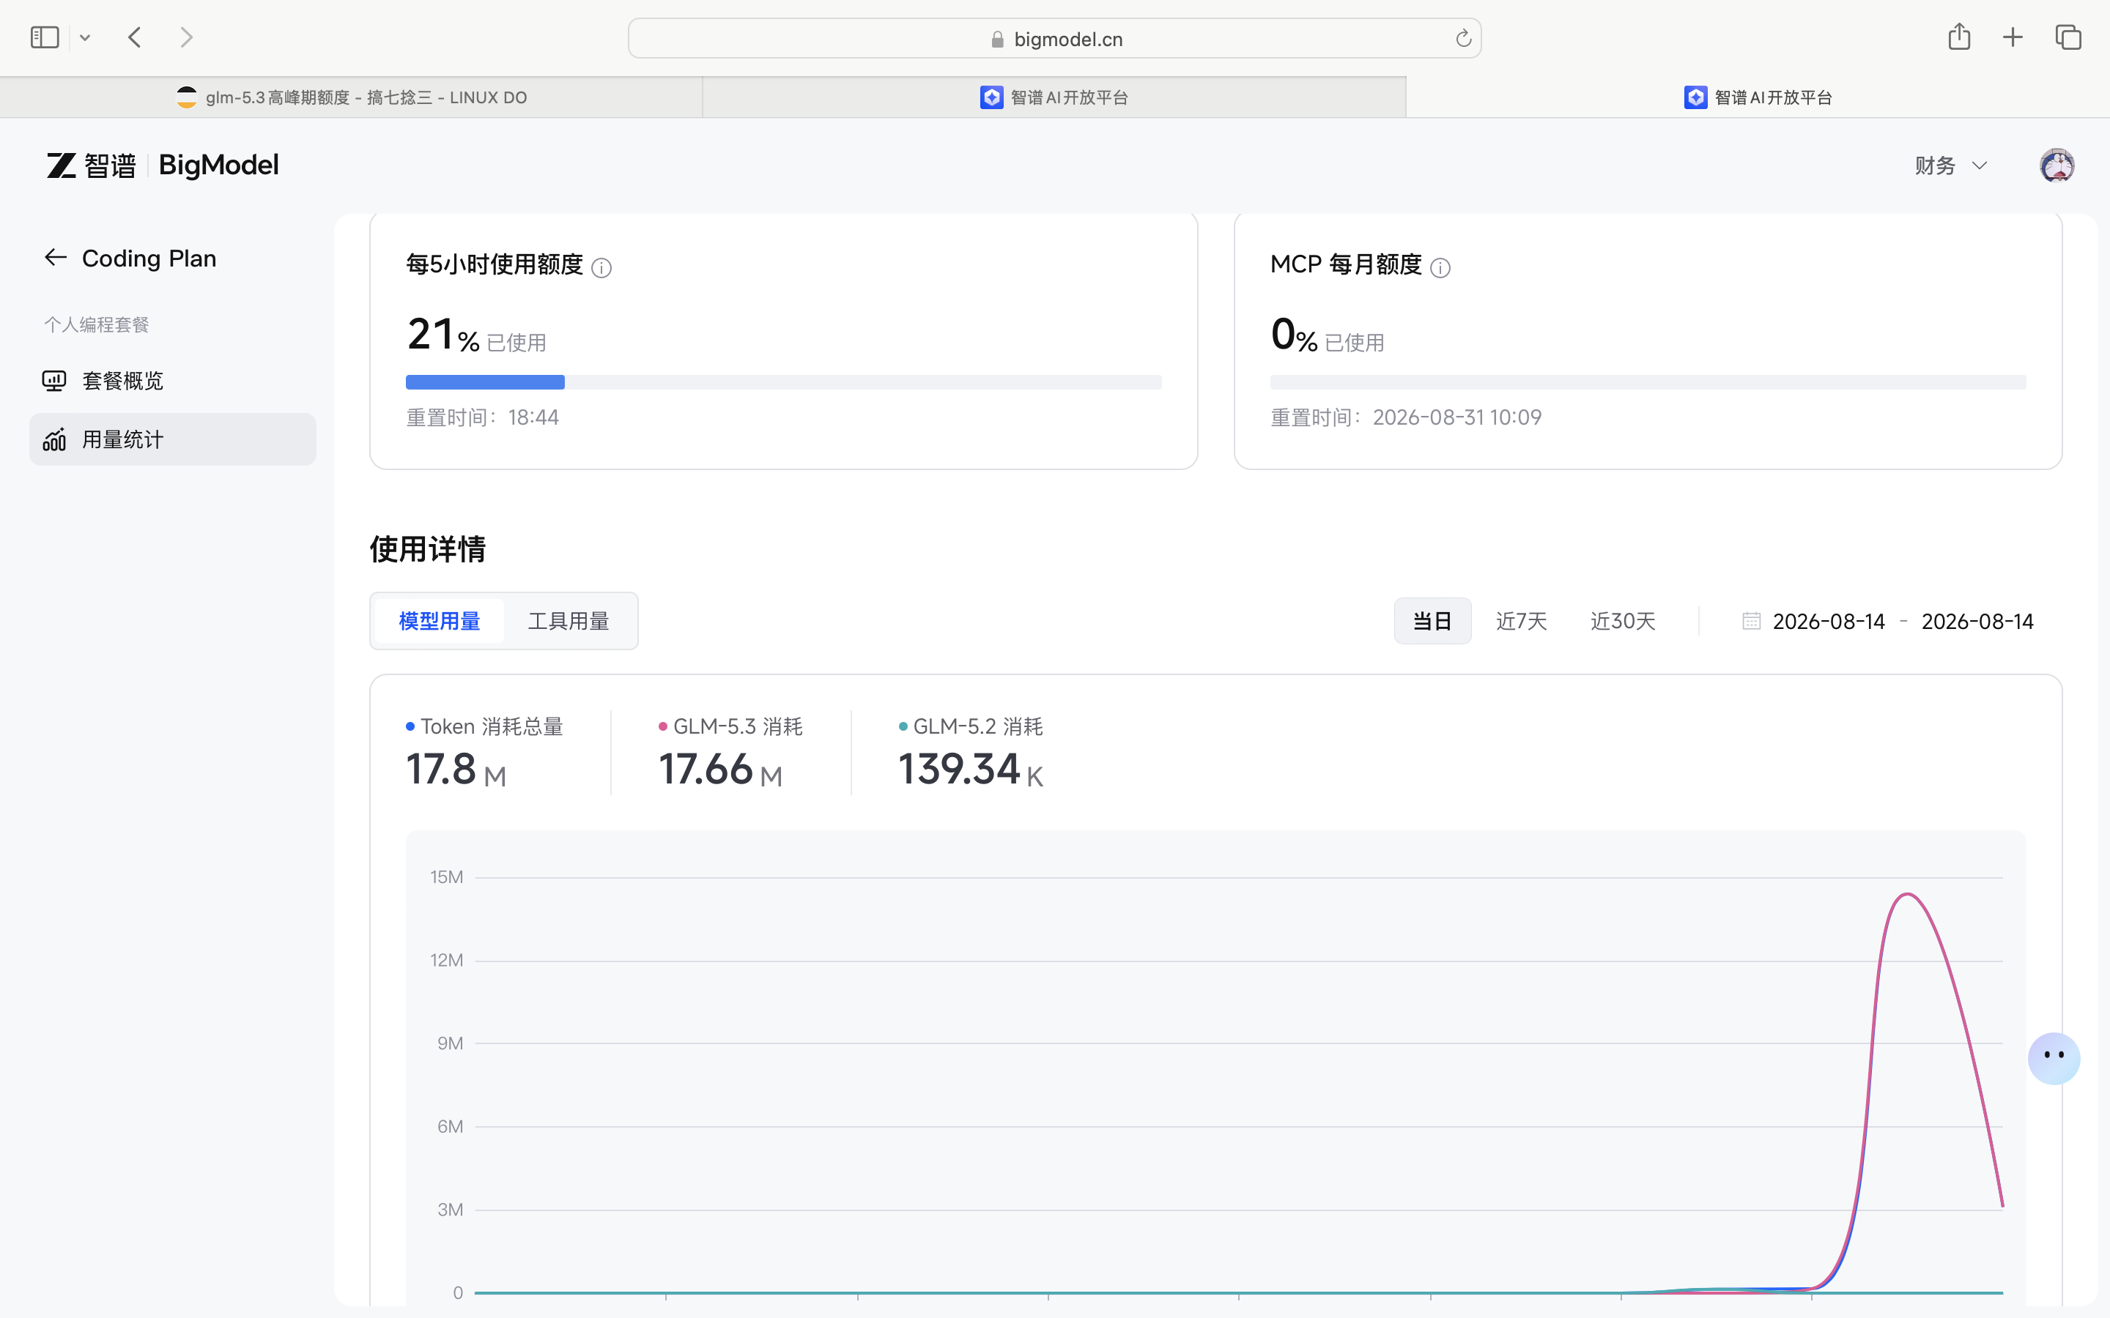Image resolution: width=2110 pixels, height=1318 pixels.
Task: Open 用量统计 in the sidebar
Action: coord(173,439)
